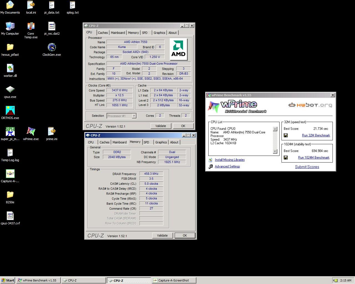Close the wPrime Benchmark window
Screen dimensions: 355x284
pyautogui.click(x=333, y=95)
